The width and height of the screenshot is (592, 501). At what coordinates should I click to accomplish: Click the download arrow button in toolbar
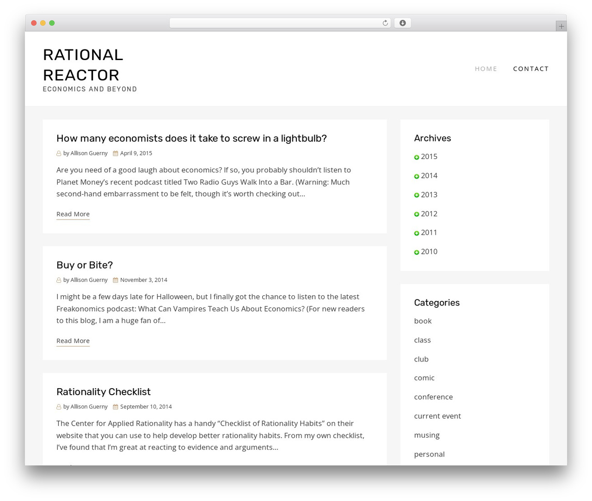click(402, 23)
